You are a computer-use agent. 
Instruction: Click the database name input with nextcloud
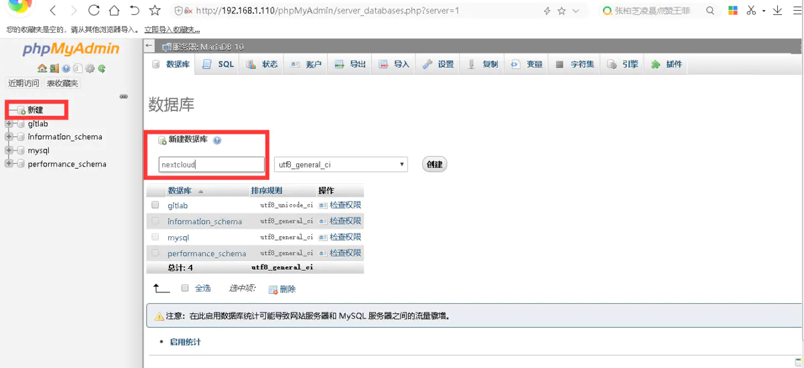click(212, 165)
